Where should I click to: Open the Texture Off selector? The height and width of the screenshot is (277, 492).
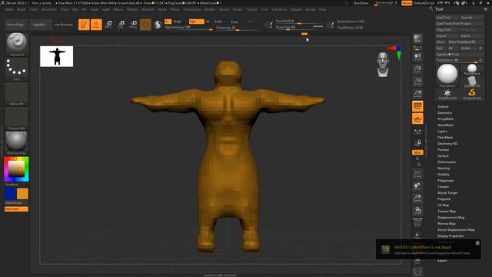[16, 118]
